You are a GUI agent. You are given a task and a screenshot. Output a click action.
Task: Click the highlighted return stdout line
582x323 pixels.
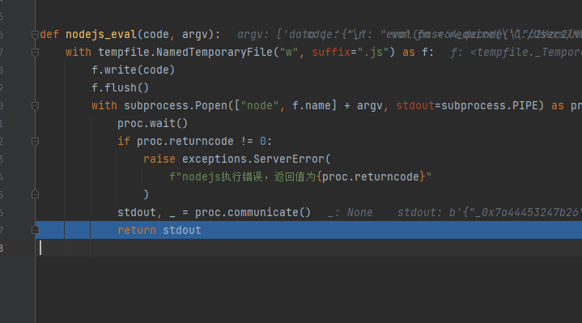[x=309, y=230]
